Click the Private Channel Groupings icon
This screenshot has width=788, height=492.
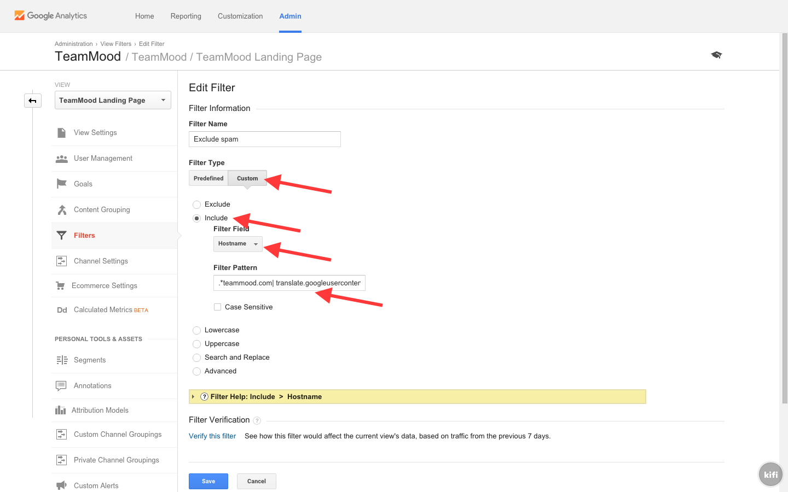tap(62, 460)
